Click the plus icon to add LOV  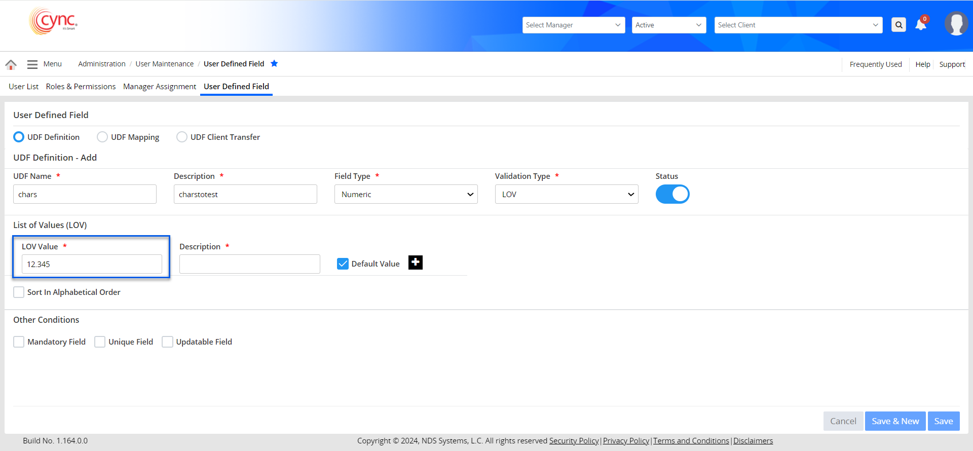point(416,262)
